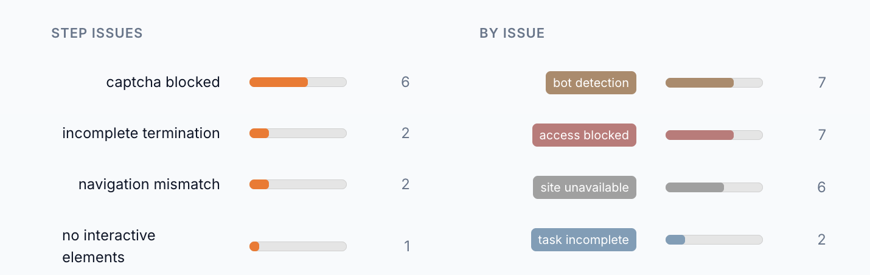
Task: Click the no interactive elements bar
Action: [298, 246]
